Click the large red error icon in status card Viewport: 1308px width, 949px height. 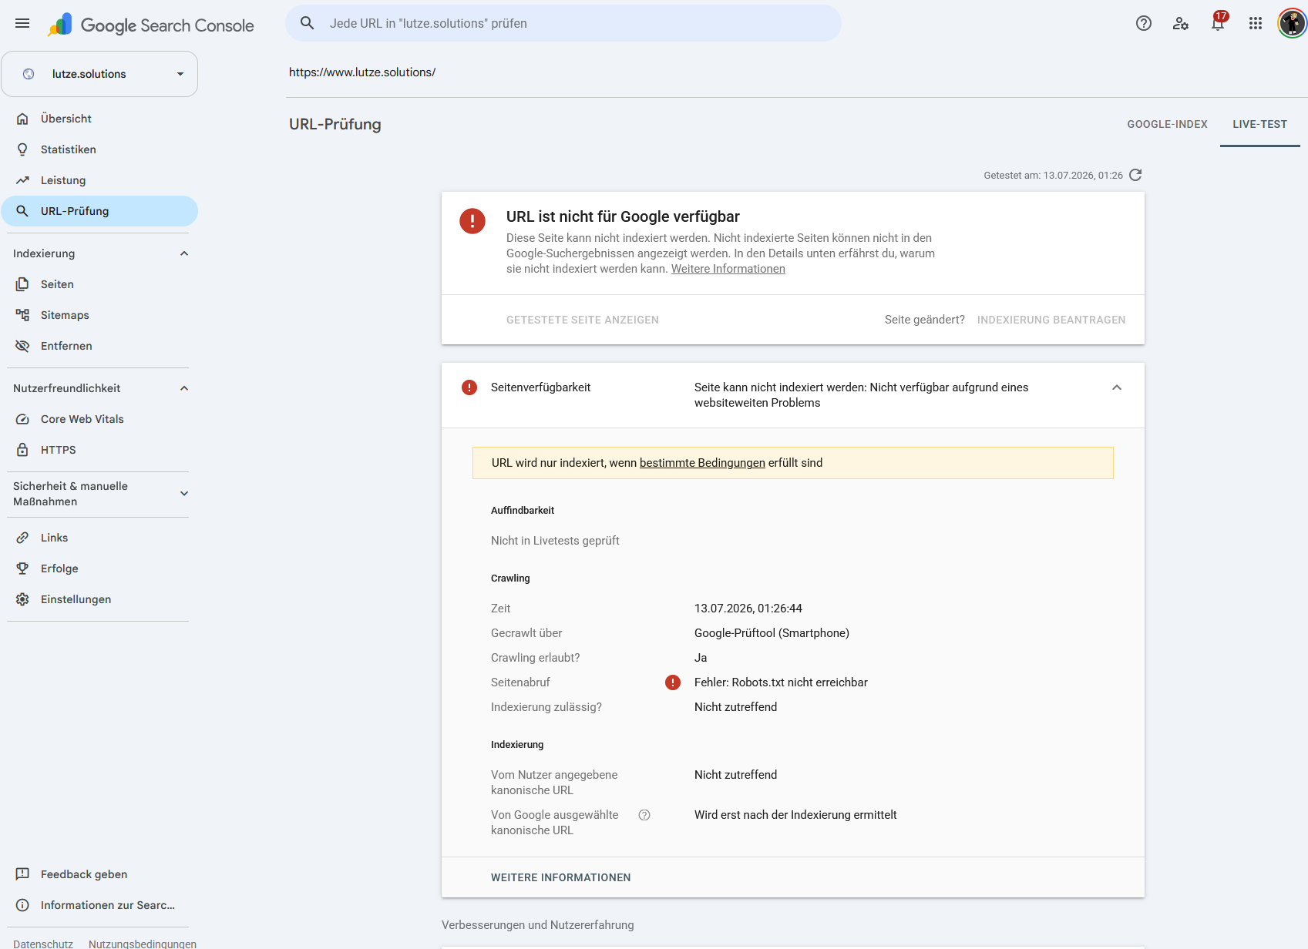pyautogui.click(x=472, y=221)
